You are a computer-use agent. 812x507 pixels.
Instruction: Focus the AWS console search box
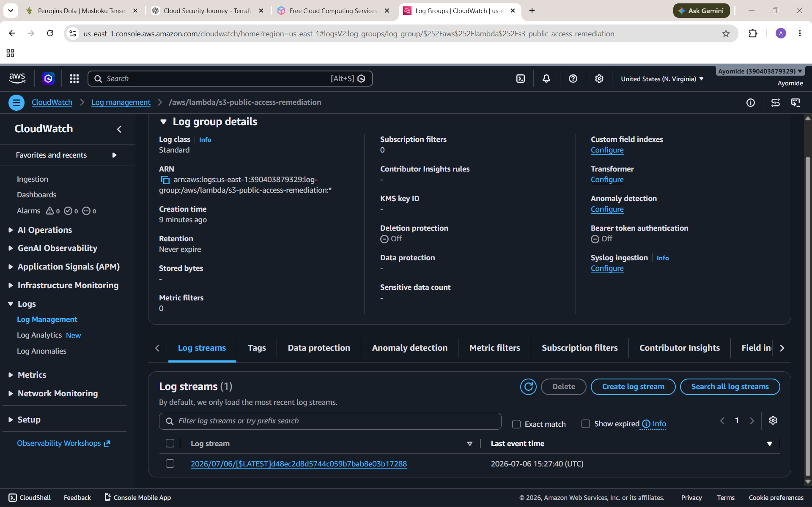coord(230,79)
